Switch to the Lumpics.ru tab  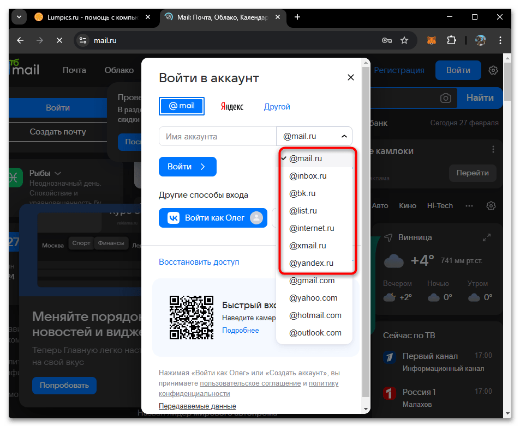[92, 17]
